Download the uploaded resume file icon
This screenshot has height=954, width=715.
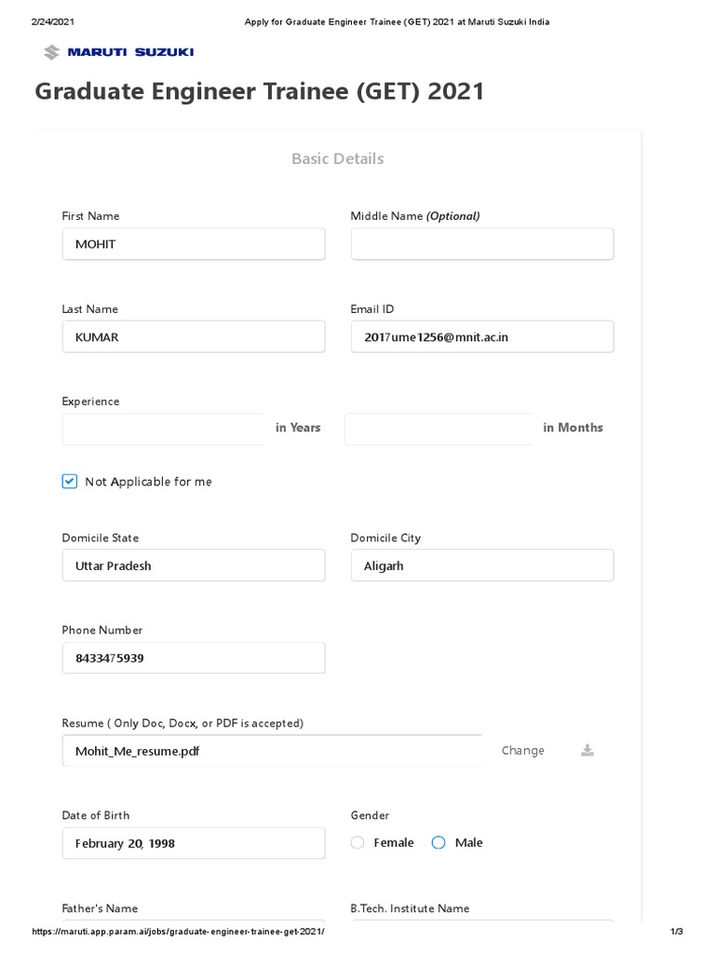tap(587, 750)
